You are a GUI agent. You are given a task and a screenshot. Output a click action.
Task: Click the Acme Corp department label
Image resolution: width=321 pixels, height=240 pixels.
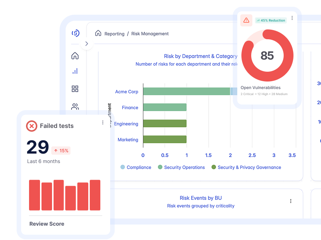coord(127,92)
